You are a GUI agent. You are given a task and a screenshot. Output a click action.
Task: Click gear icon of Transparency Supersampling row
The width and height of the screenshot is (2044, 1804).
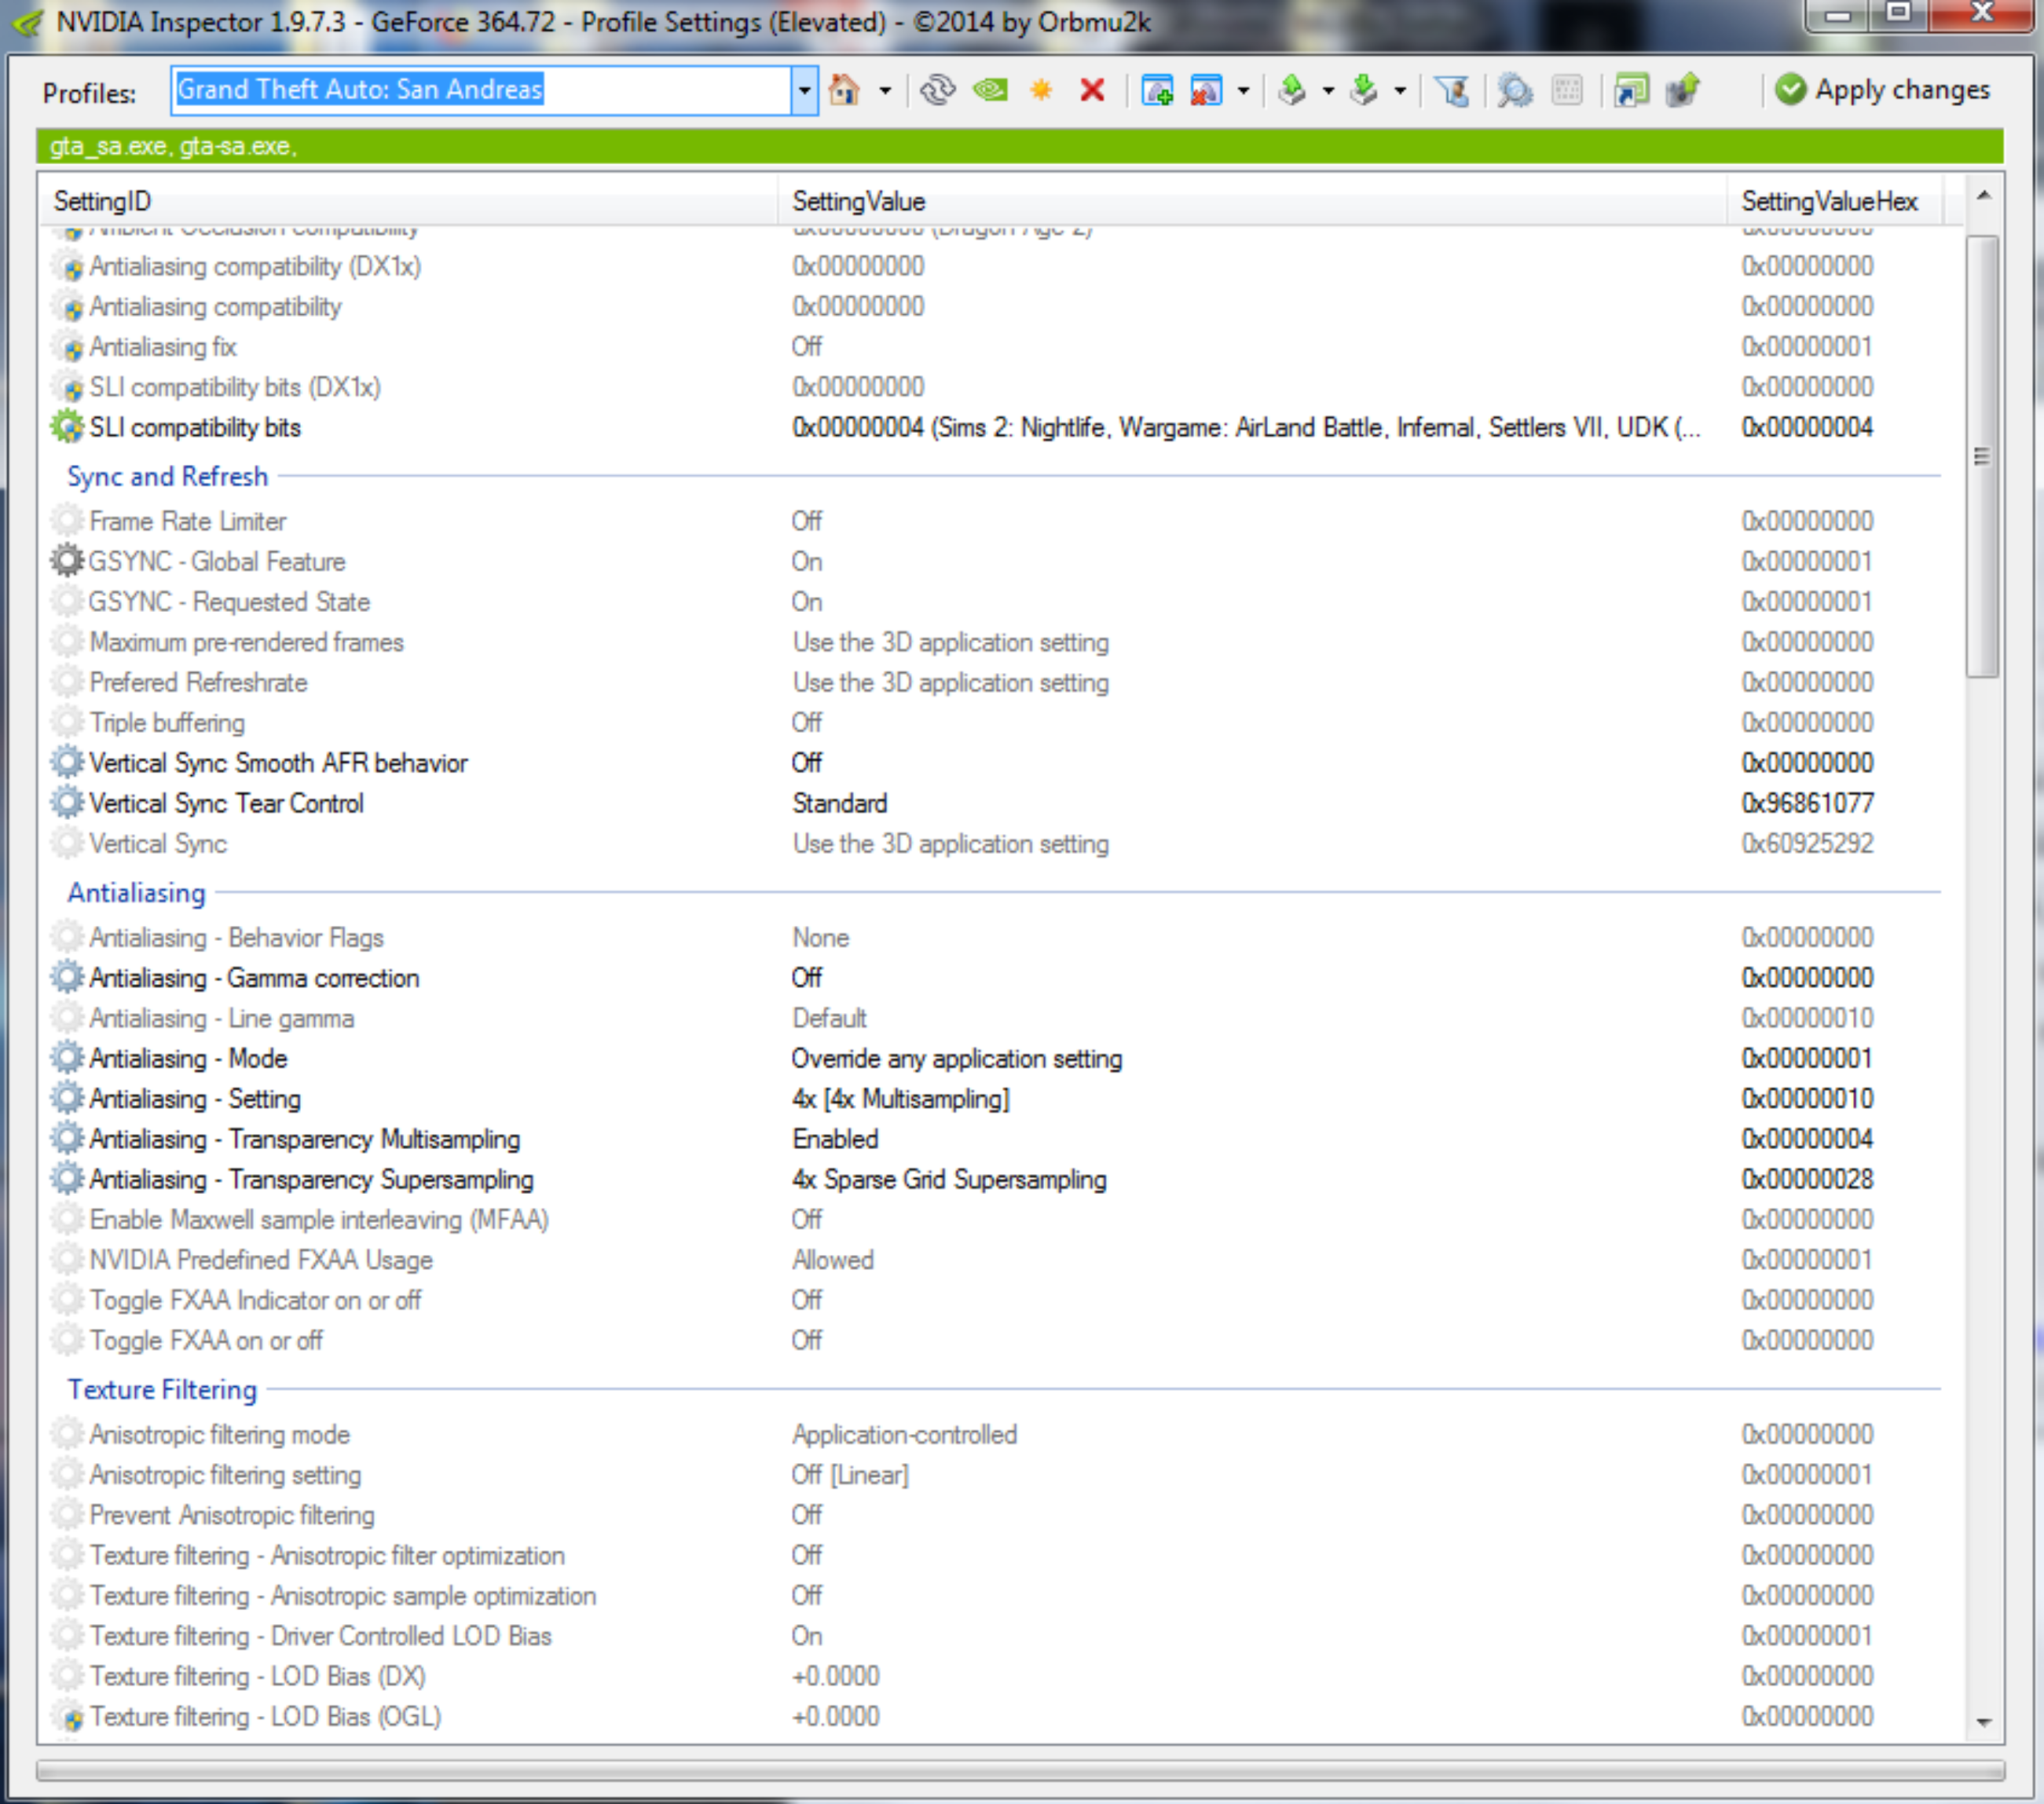(x=67, y=1179)
